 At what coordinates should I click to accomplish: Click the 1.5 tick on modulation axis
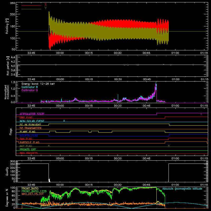[x=13, y=82]
